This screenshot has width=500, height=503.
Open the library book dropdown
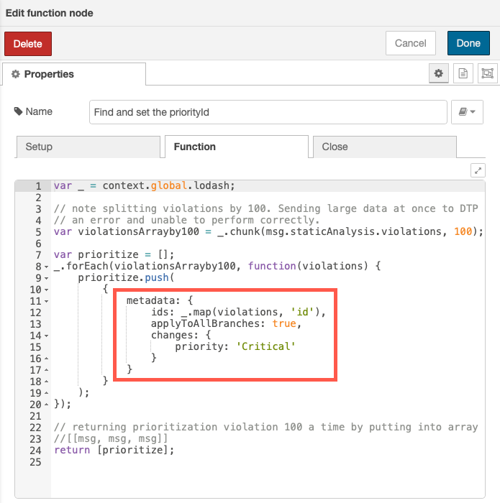(467, 112)
